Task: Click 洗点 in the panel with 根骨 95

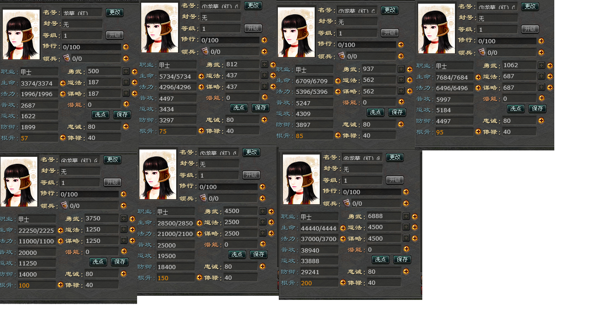Action: (516, 109)
